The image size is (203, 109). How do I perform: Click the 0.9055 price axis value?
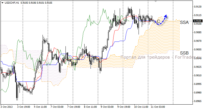point(198,50)
